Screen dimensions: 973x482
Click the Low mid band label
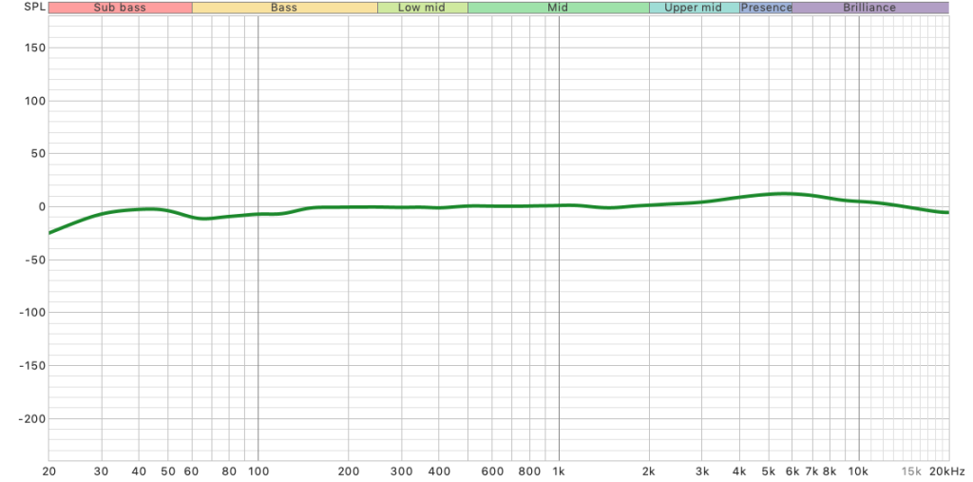423,8
